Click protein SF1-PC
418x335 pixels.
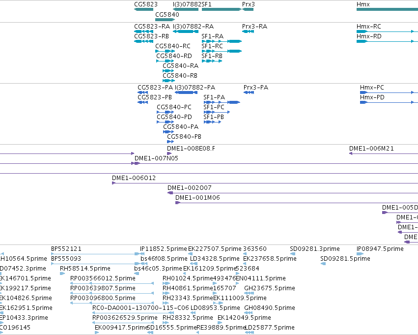[214, 107]
